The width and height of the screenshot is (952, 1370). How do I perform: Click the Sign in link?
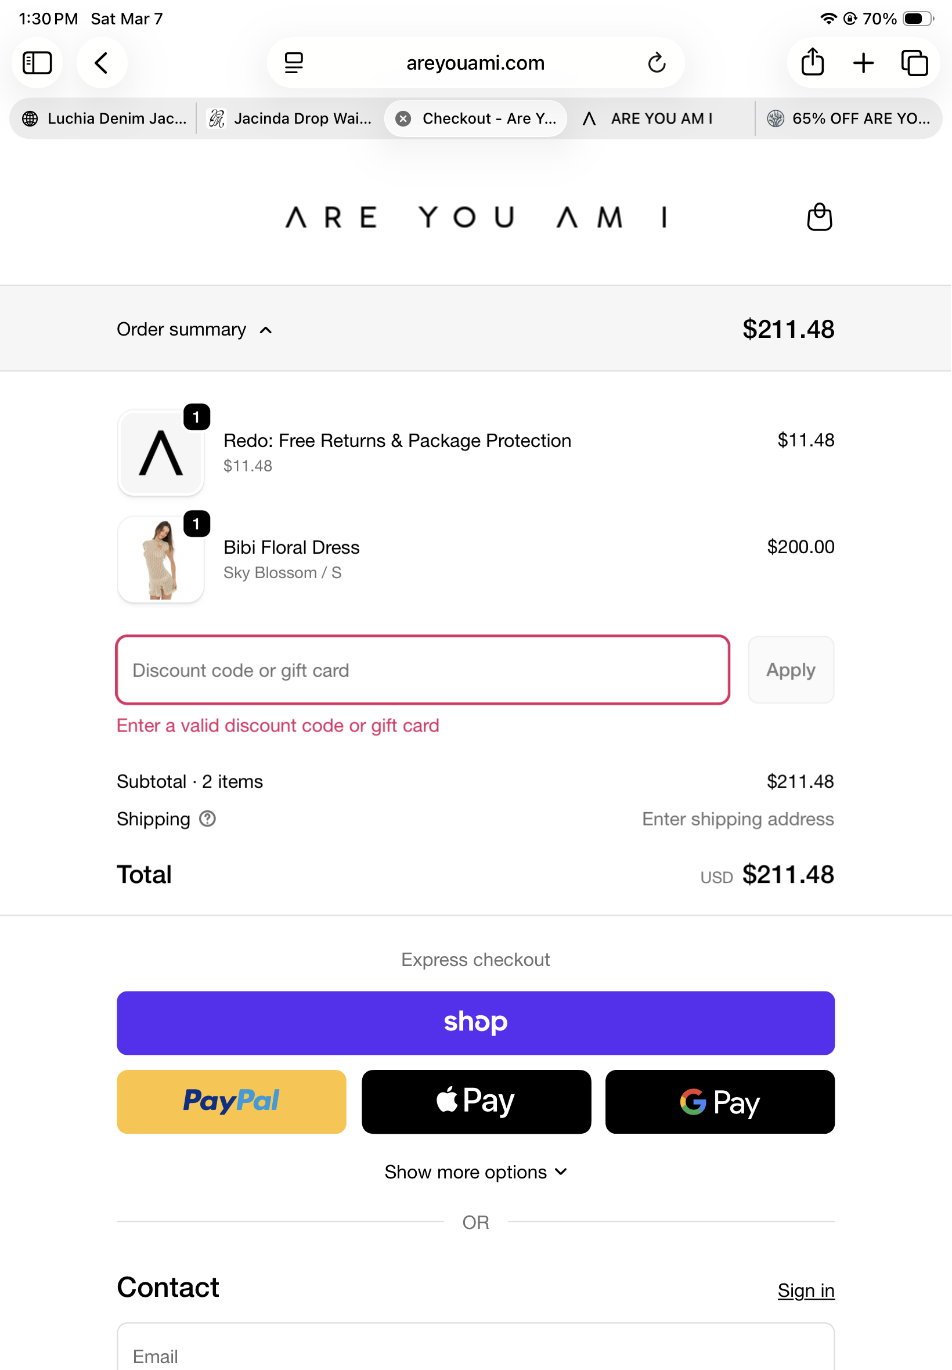806,1290
